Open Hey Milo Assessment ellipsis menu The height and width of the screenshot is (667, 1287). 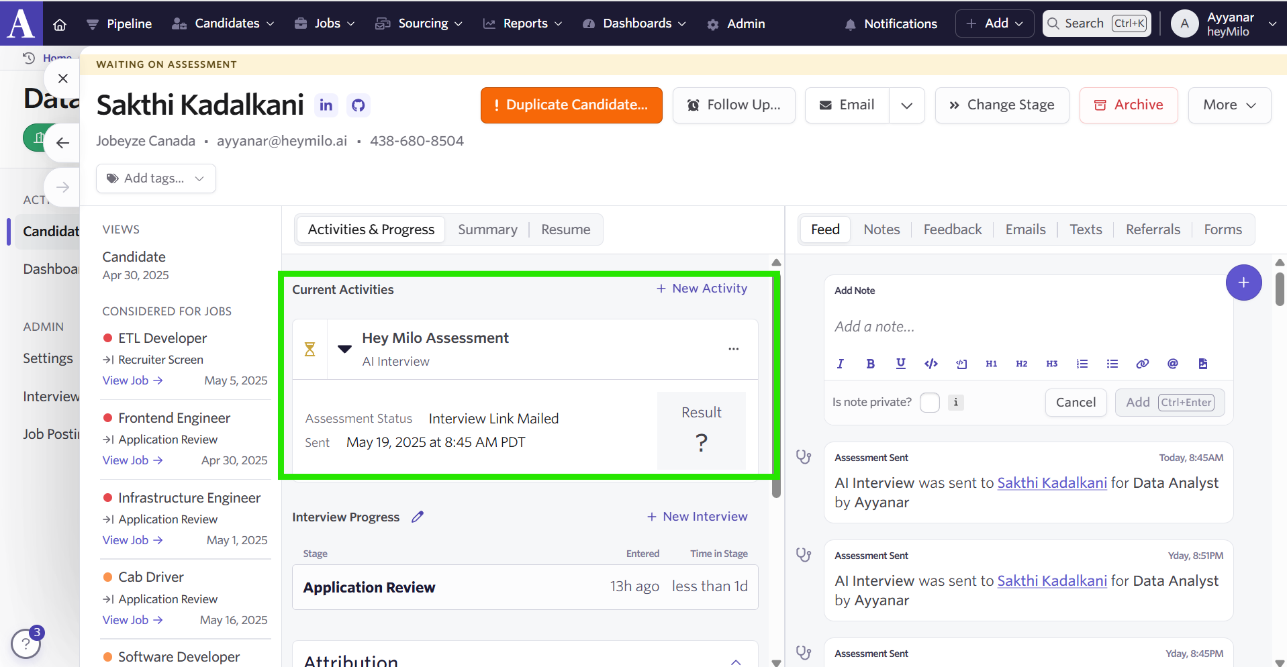pyautogui.click(x=733, y=349)
